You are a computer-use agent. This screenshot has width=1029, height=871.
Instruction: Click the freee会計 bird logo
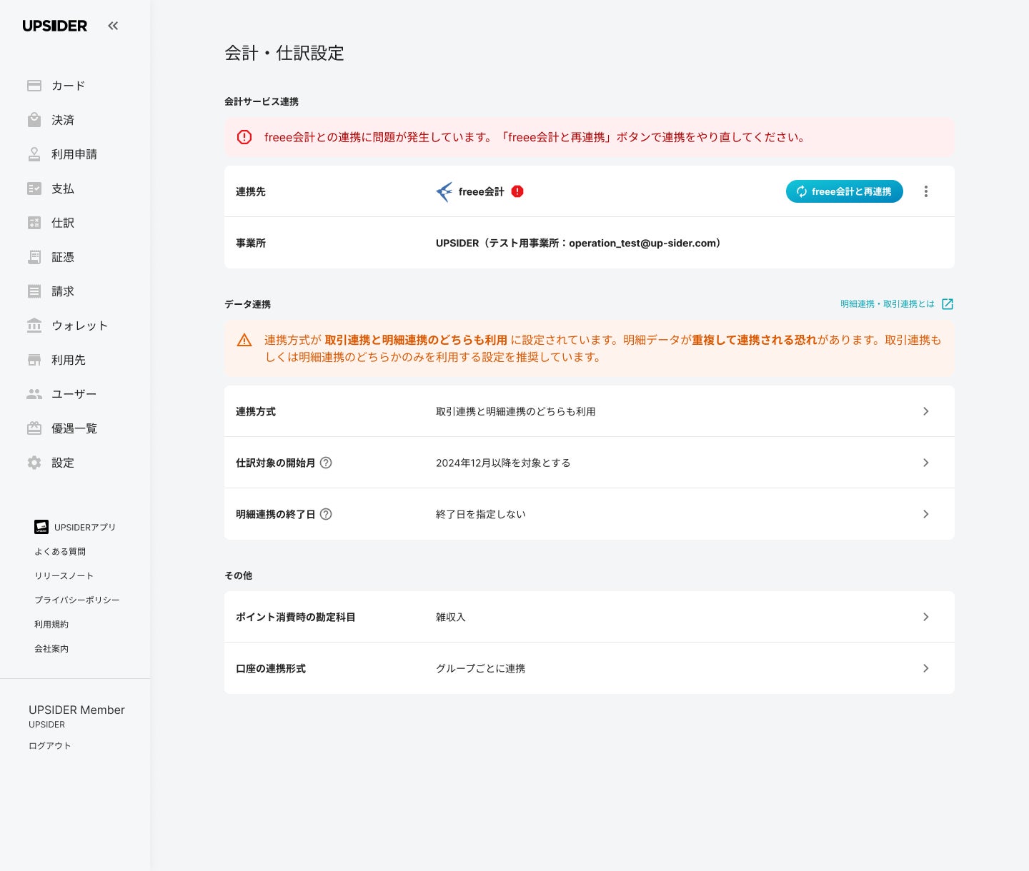click(444, 191)
